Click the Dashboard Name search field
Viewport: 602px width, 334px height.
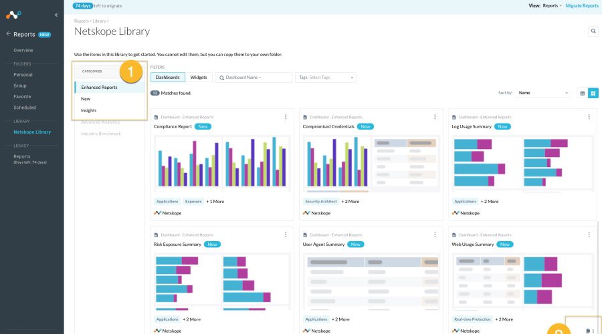click(x=254, y=77)
